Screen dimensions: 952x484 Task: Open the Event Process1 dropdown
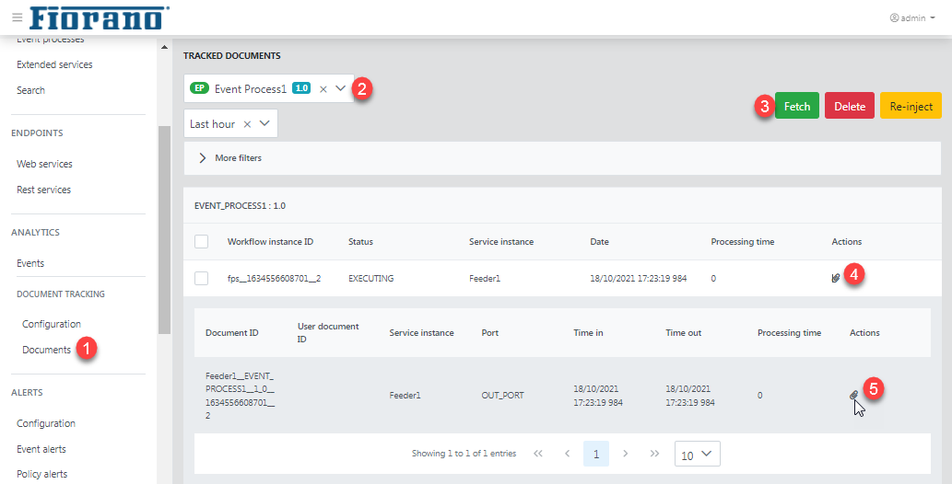[x=341, y=88]
